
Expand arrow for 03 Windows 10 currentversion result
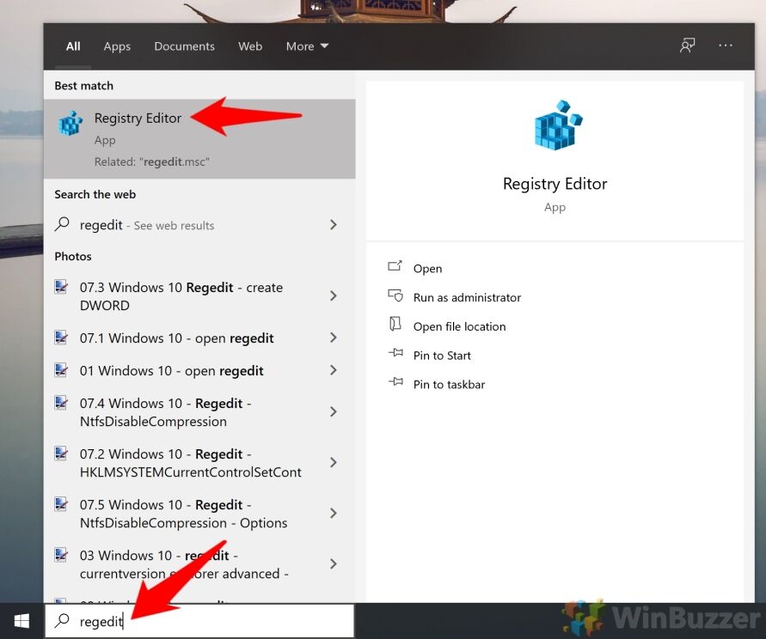334,564
